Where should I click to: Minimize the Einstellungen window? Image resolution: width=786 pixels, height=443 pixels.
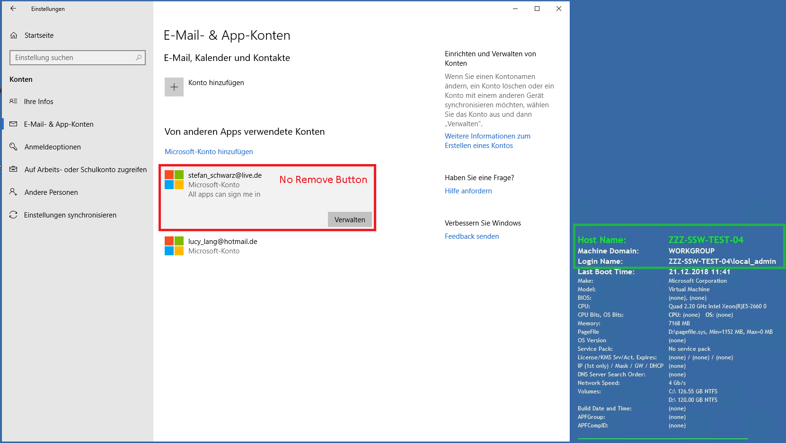515,9
